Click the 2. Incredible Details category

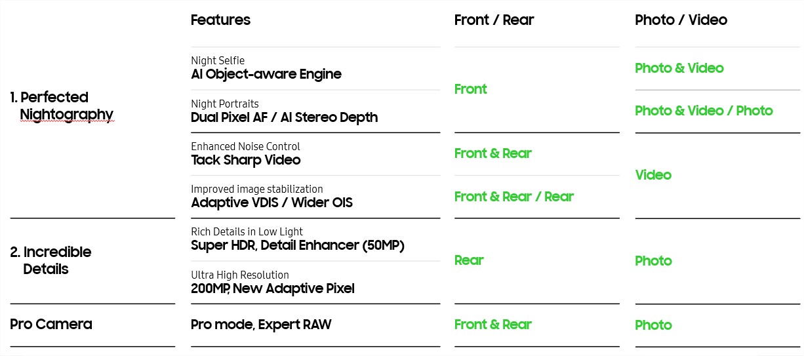click(50, 260)
